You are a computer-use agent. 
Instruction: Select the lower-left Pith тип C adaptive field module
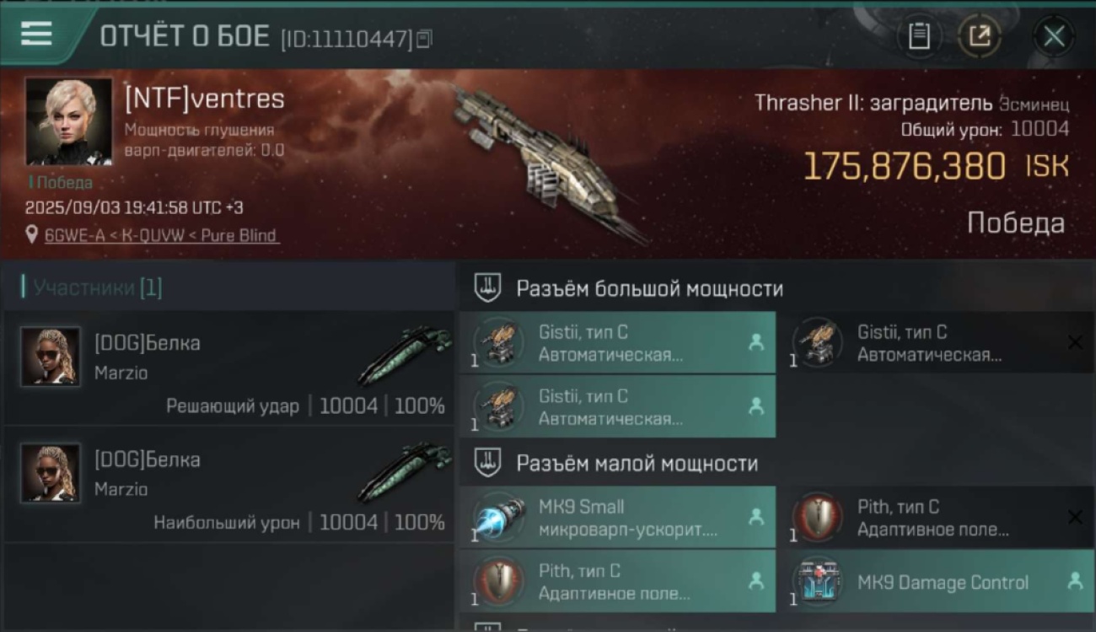point(617,582)
